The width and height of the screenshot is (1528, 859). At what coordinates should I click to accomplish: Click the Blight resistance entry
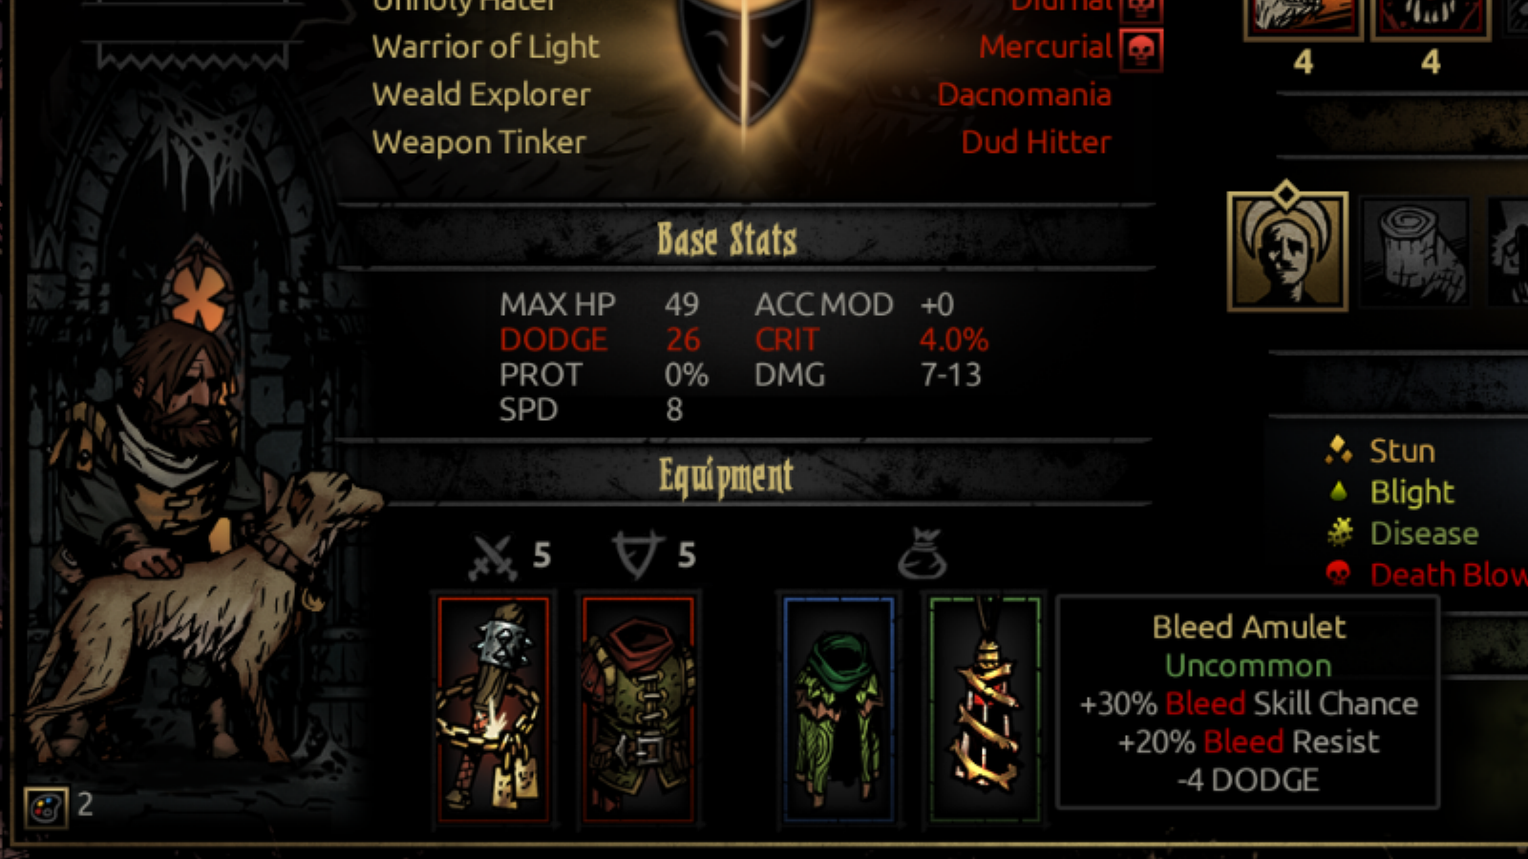coord(1390,492)
